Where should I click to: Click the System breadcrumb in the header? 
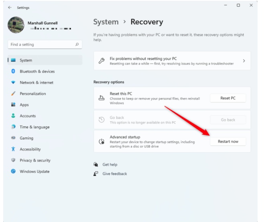click(106, 22)
